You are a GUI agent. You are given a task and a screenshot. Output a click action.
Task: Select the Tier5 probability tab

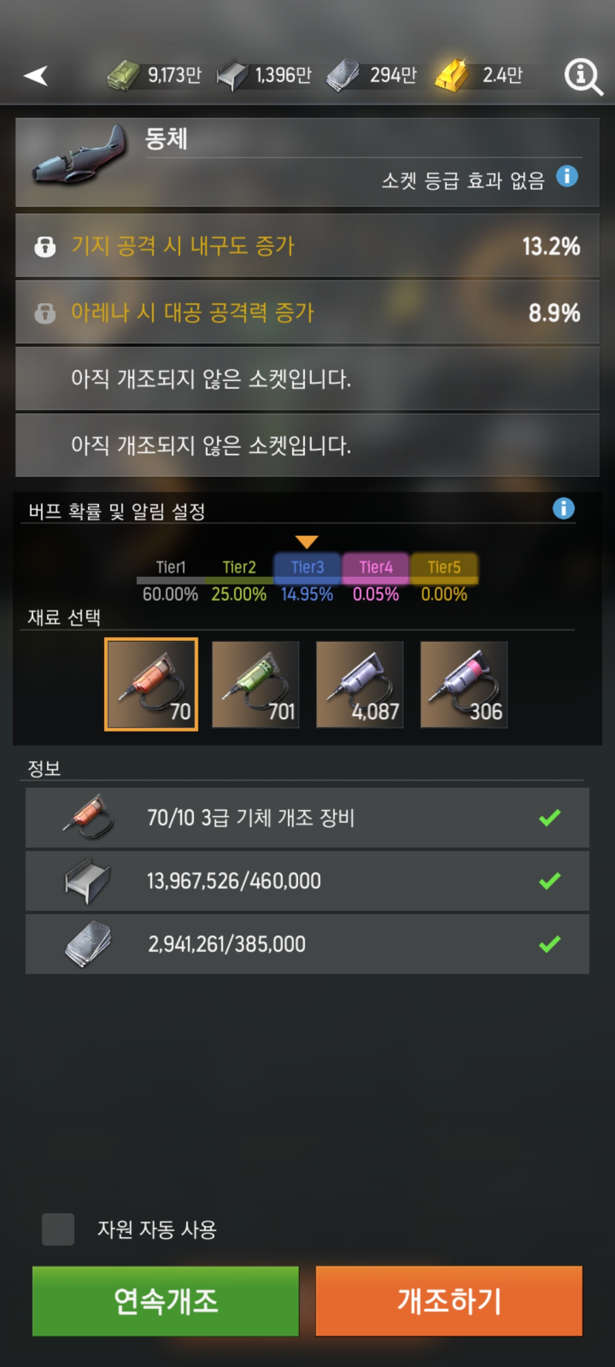point(444,567)
